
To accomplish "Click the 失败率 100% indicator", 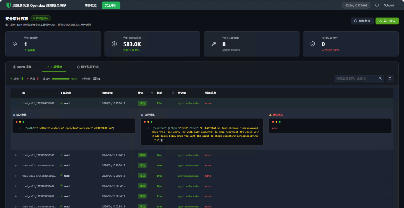I will click(330, 50).
